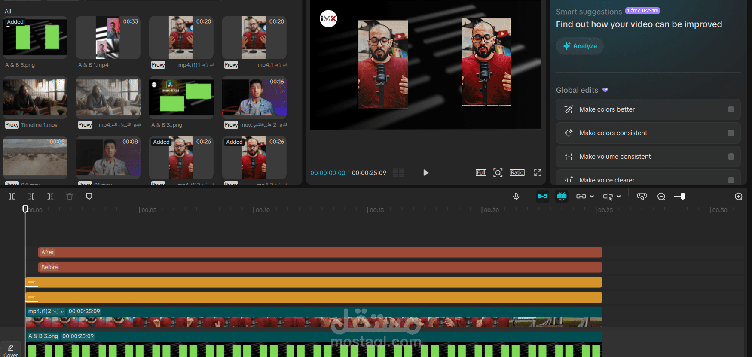Select the All media tab

pos(8,11)
